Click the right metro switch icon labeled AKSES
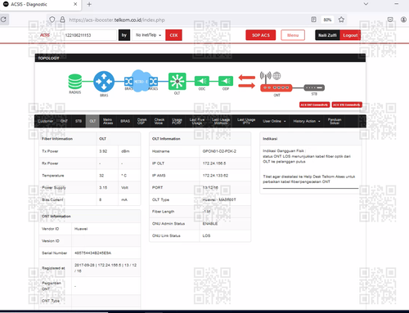Image resolution: width=409 pixels, height=313 pixels. point(153,81)
